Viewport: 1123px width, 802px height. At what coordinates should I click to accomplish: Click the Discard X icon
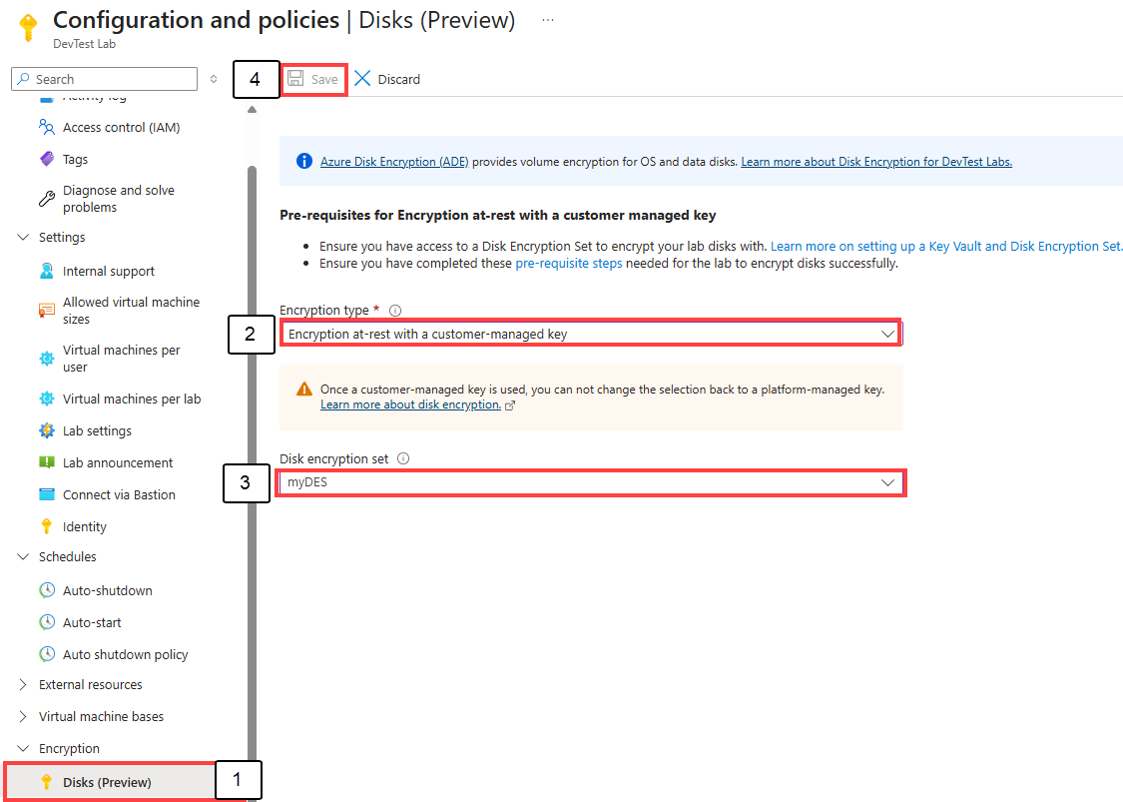[362, 78]
